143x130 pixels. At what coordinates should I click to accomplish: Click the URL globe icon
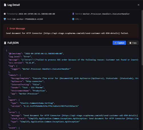(73, 19)
